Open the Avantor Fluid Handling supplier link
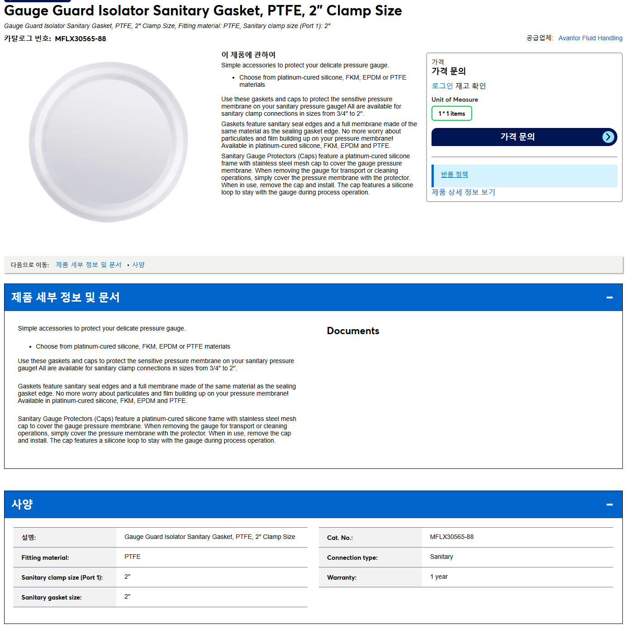The height and width of the screenshot is (633, 626). [x=590, y=38]
